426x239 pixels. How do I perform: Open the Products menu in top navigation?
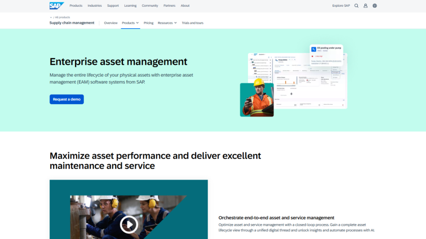76,6
